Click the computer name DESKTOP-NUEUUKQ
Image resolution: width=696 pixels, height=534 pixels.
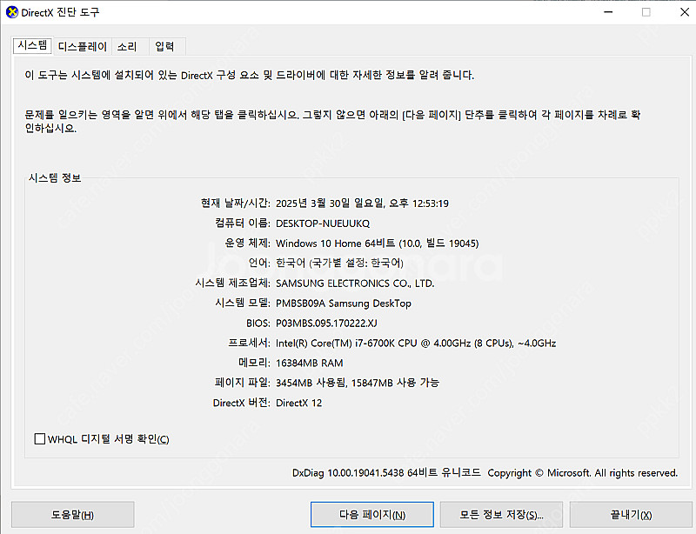pyautogui.click(x=323, y=224)
